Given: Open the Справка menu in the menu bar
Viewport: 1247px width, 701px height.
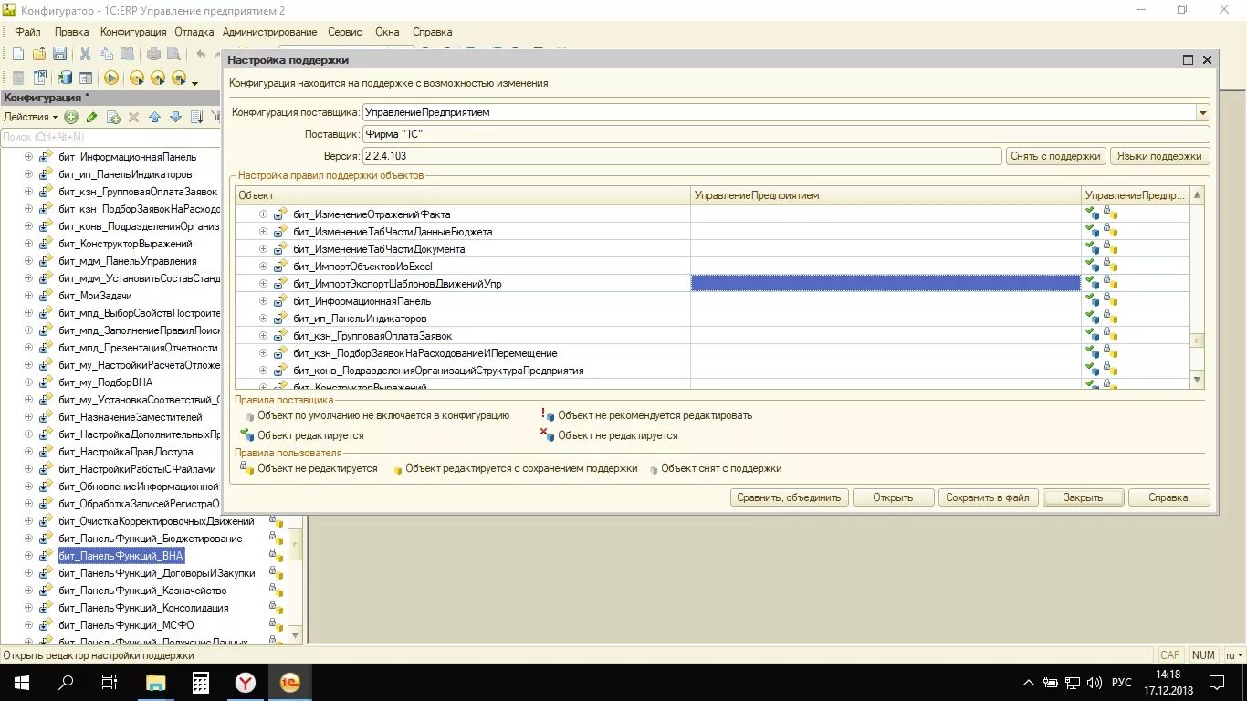Looking at the screenshot, I should point(433,32).
